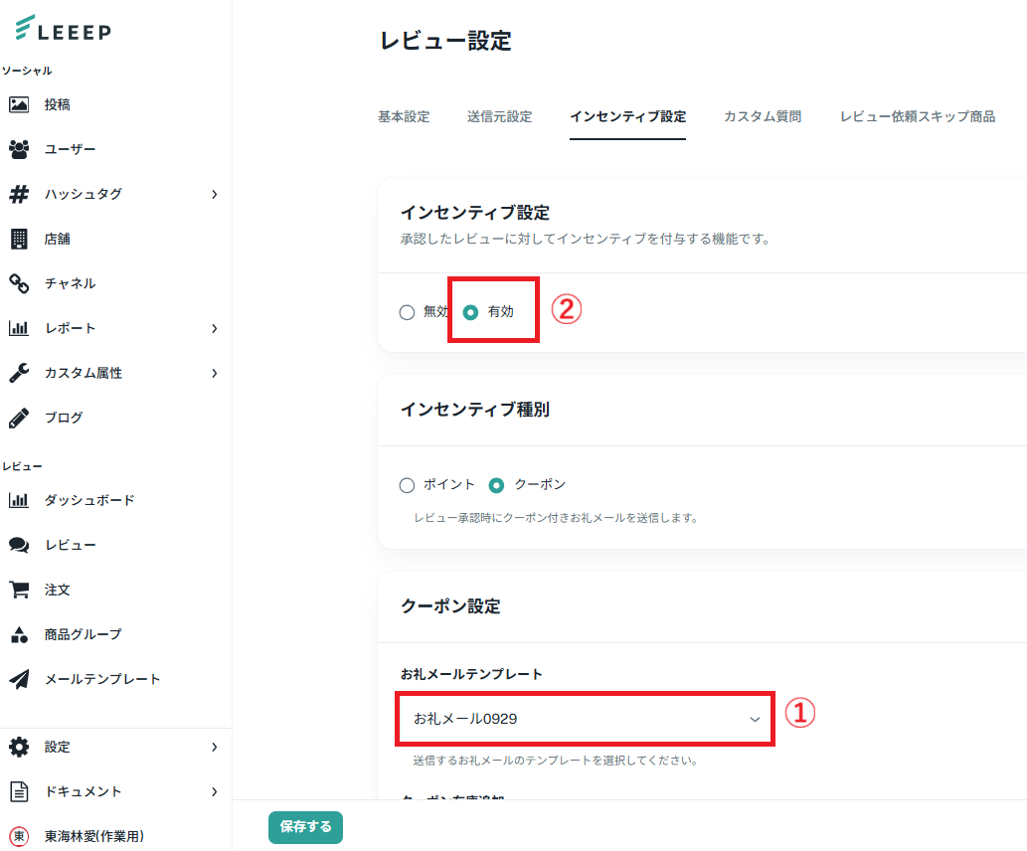1027x851 pixels.
Task: Click the pencil icon beside ブログ
Action: tap(19, 418)
